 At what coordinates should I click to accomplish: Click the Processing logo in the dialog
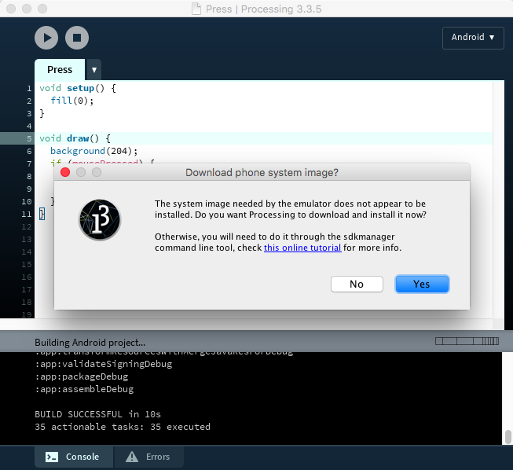point(100,219)
